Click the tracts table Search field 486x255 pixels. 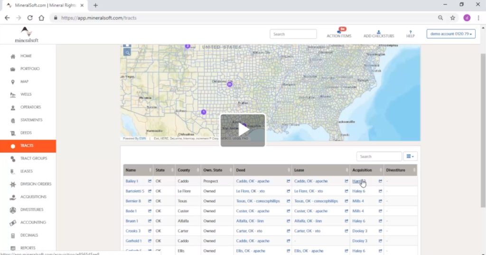[379, 156]
